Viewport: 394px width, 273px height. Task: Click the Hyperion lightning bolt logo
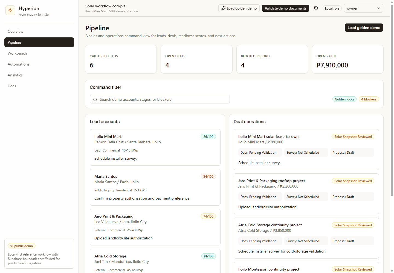pos(10,10)
